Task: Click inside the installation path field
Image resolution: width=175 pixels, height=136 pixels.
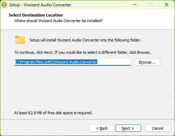Action: click(x=73, y=62)
